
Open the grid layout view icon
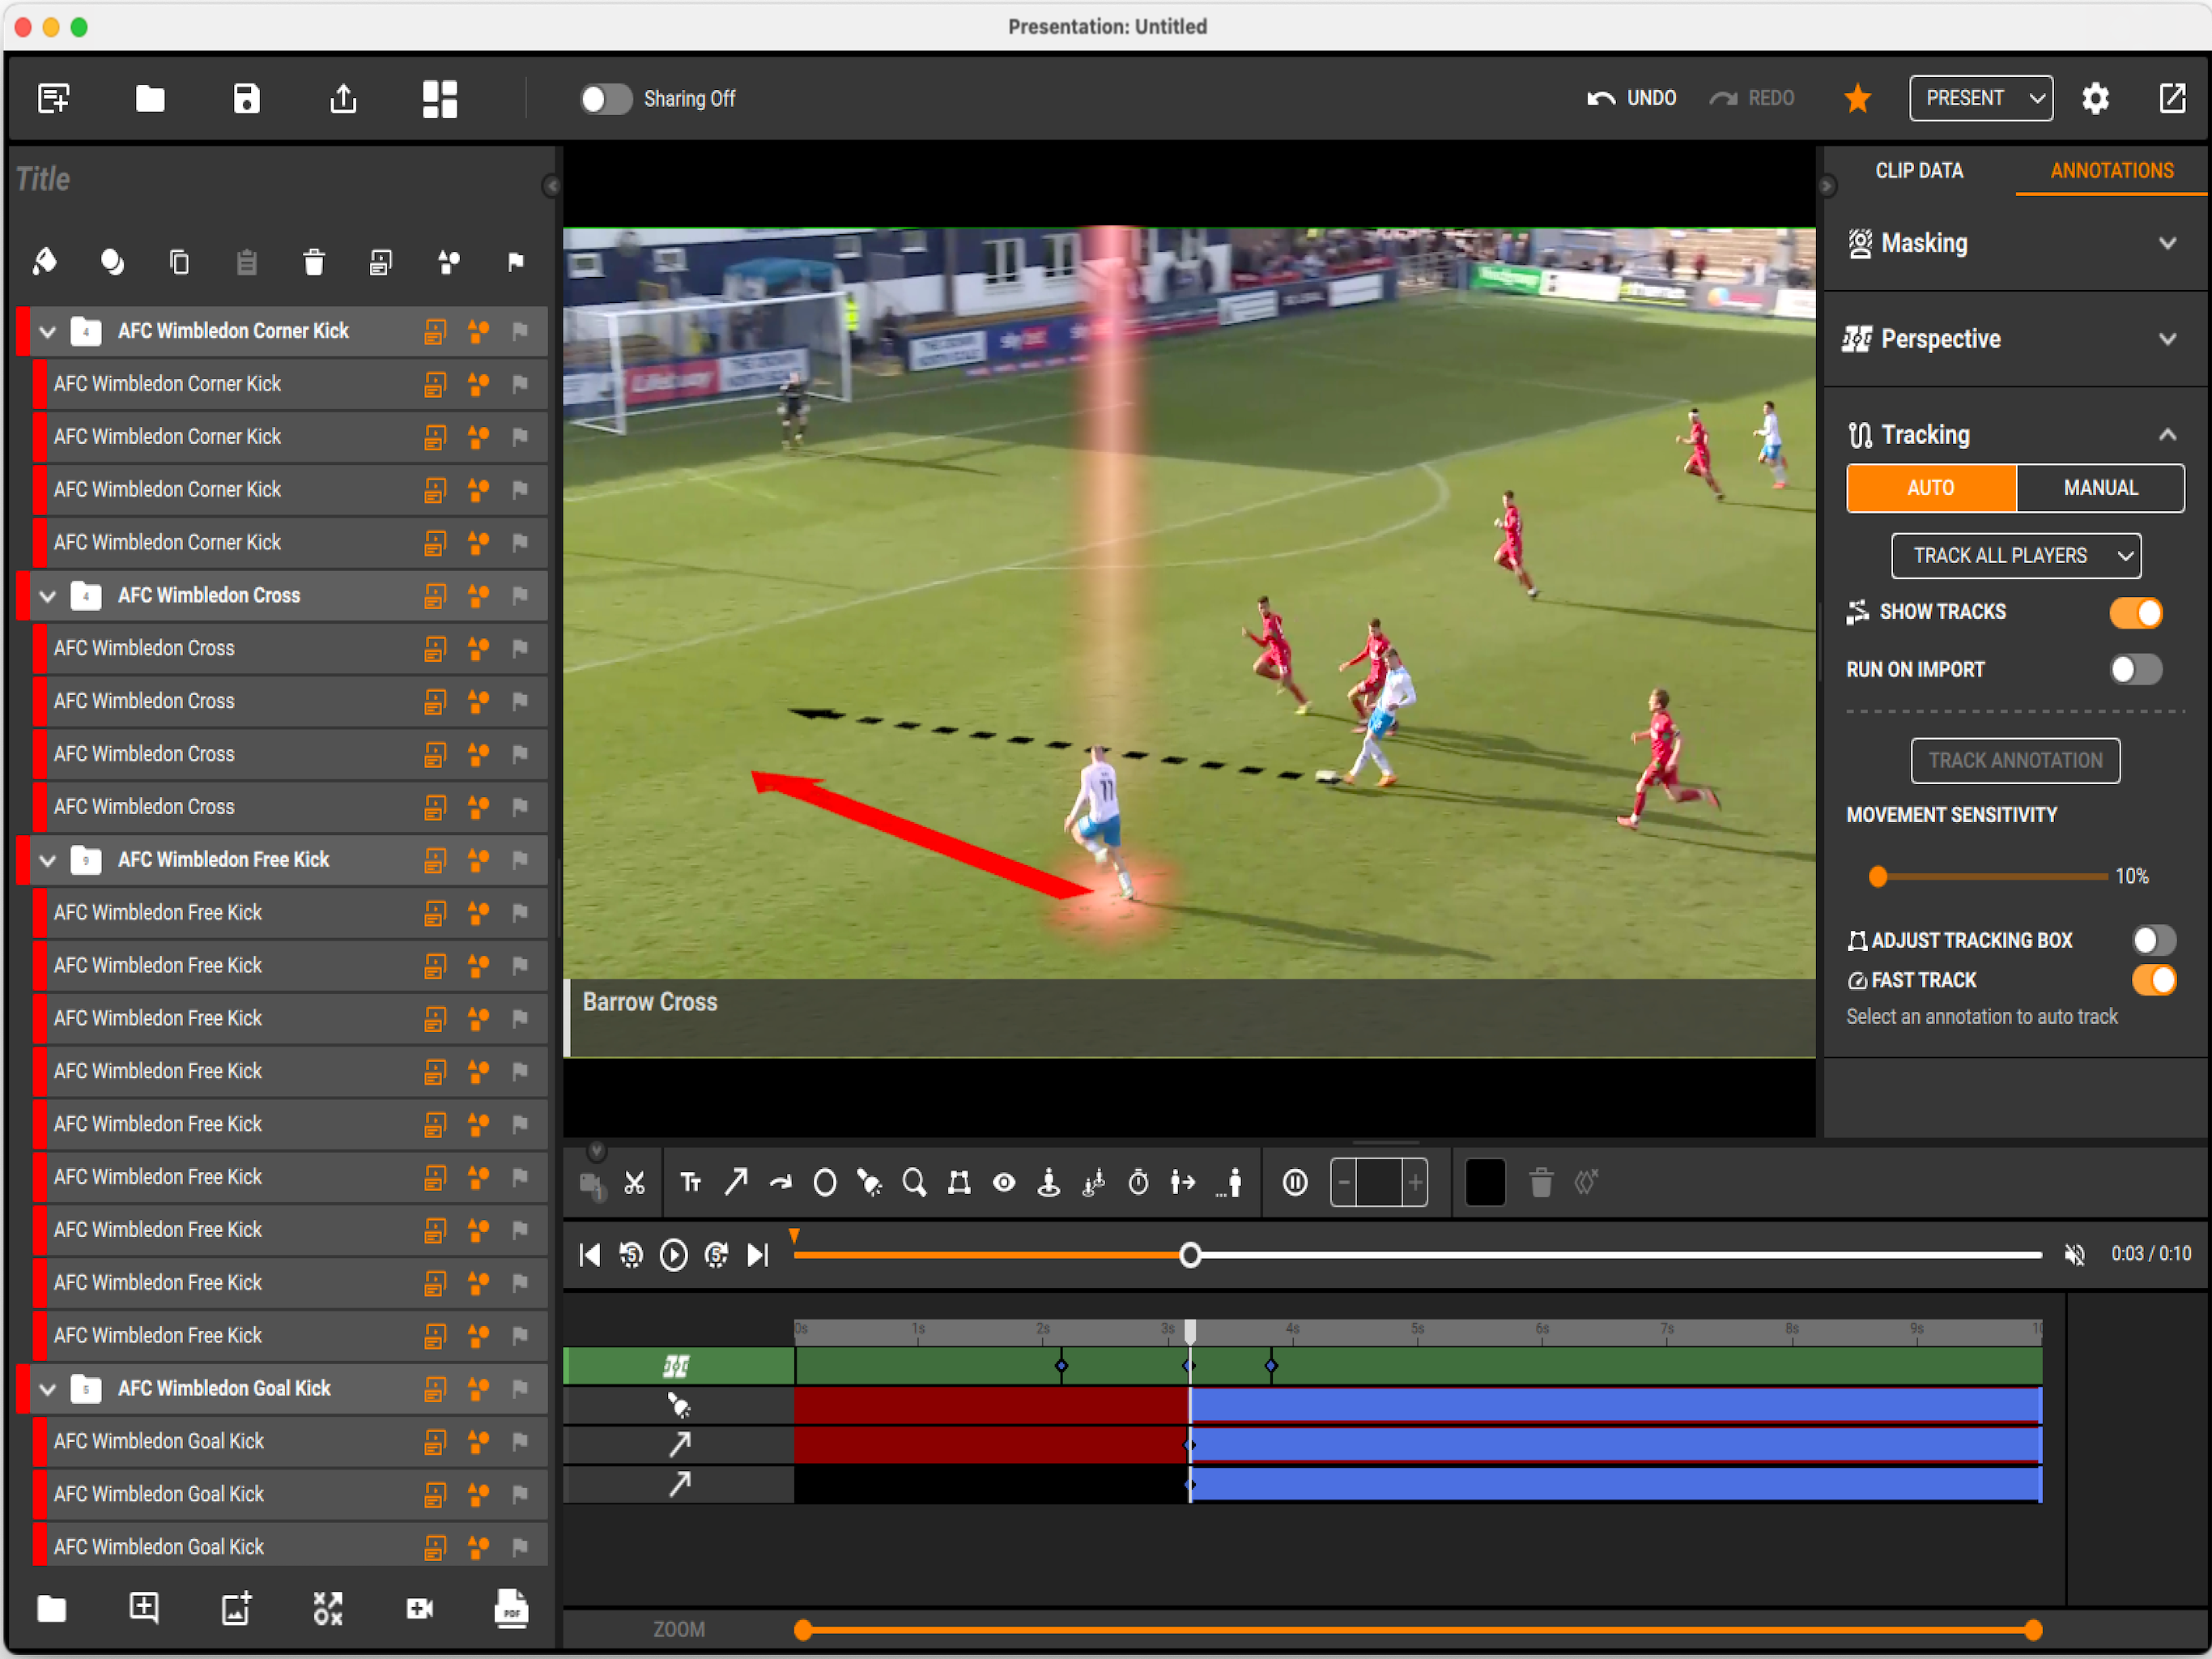pyautogui.click(x=440, y=99)
